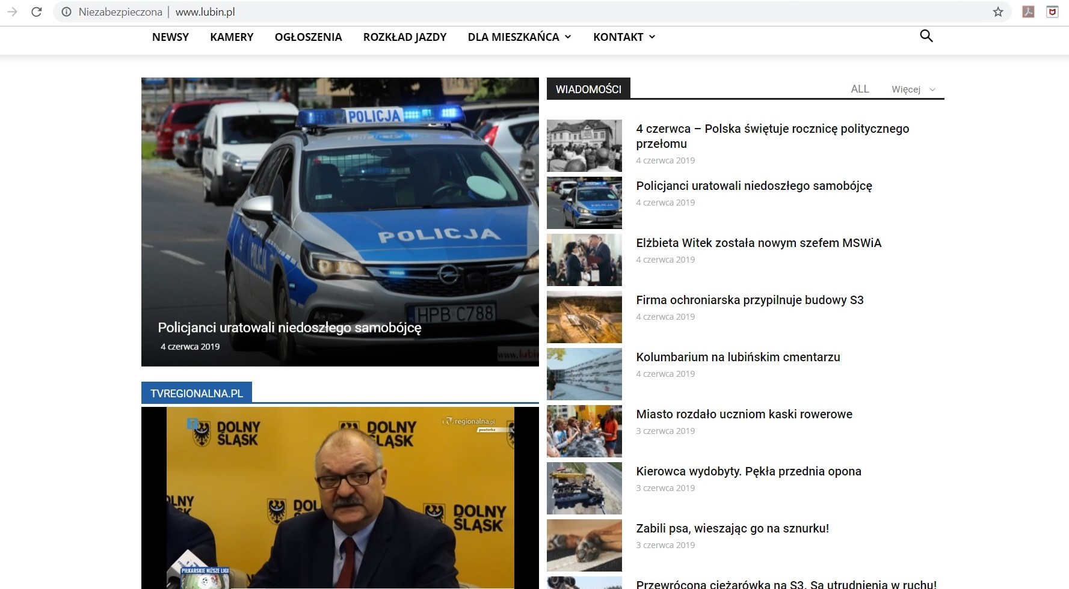Click the thumbnail of the Zabili psa article
1069x589 pixels.
pos(584,545)
